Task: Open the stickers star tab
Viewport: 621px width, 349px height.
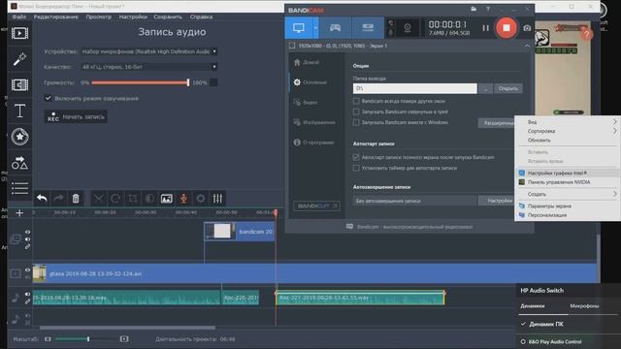Action: (19, 137)
